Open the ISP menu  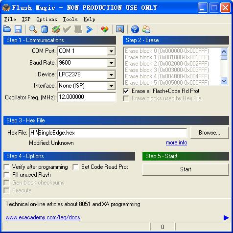pos(26,19)
